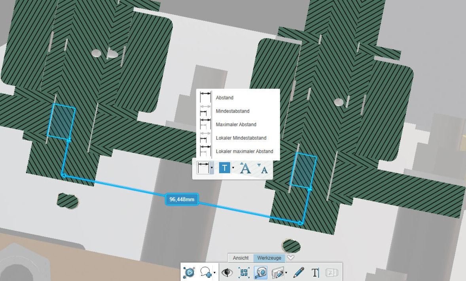The image size is (466, 281).
Task: Open dropdown arrow beside the section icon
Action: [x=286, y=273]
